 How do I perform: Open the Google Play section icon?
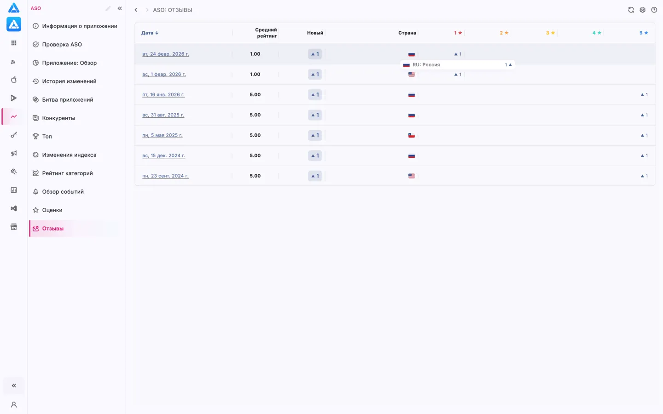[14, 98]
